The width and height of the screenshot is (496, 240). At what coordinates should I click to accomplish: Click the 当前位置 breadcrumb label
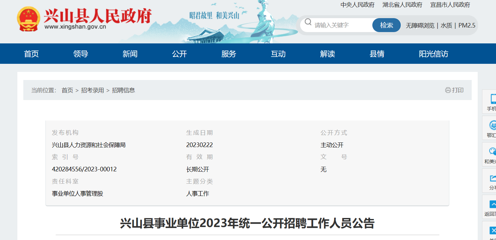[x=44, y=90]
